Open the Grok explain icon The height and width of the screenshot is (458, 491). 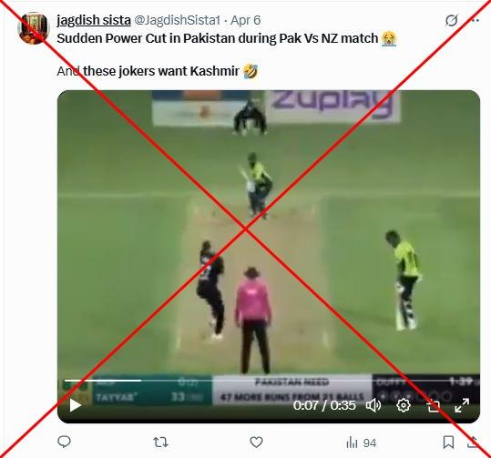[x=451, y=21]
